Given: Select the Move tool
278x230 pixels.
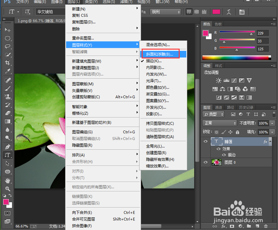Looking at the screenshot, I should click(x=8, y=30).
